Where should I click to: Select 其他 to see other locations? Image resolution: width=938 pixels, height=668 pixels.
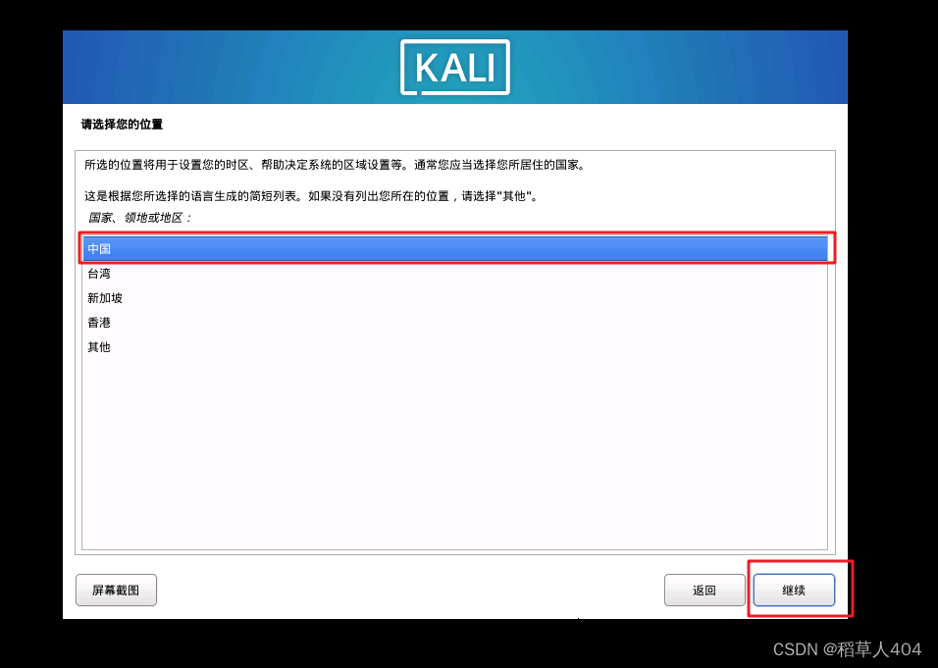(454, 347)
